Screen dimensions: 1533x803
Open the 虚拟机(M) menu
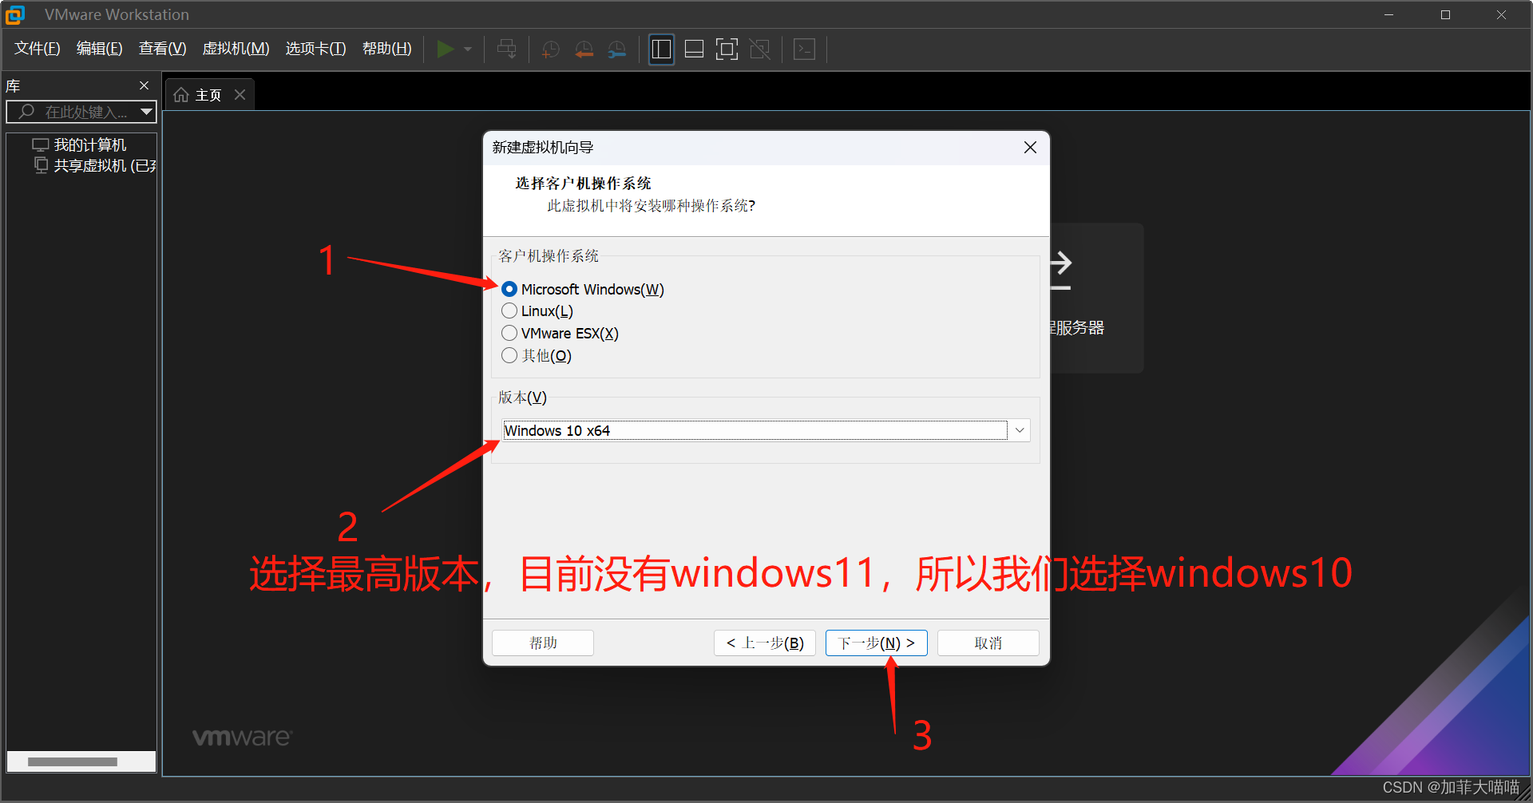236,49
